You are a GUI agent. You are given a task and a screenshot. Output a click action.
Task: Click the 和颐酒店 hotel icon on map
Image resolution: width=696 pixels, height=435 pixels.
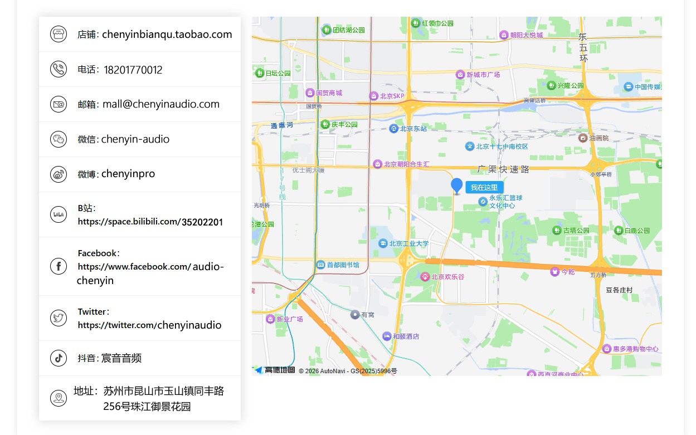387,336
